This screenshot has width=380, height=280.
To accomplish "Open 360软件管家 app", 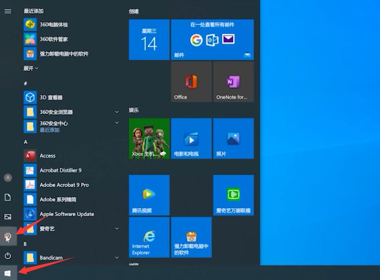I will click(x=72, y=39).
